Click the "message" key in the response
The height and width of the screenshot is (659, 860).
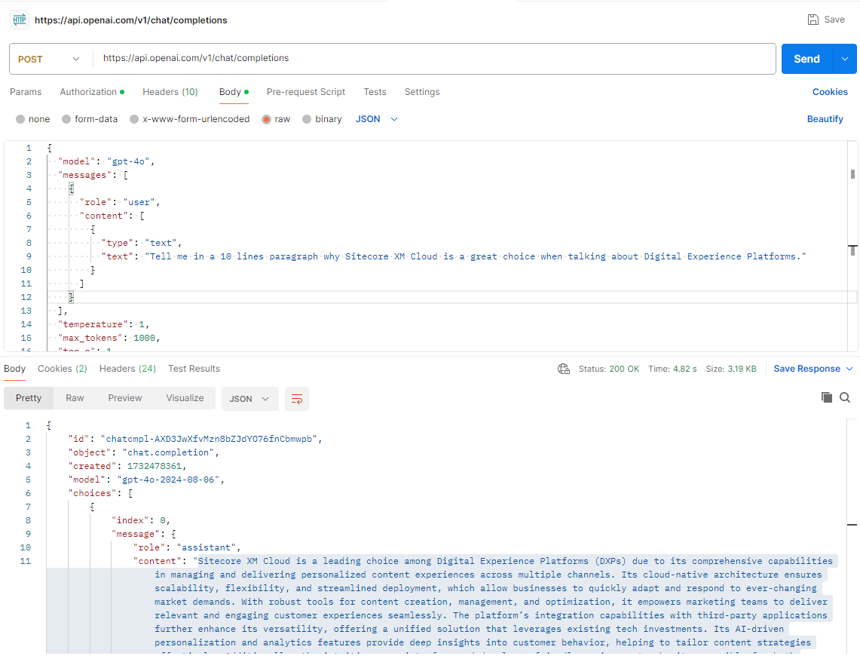(136, 534)
